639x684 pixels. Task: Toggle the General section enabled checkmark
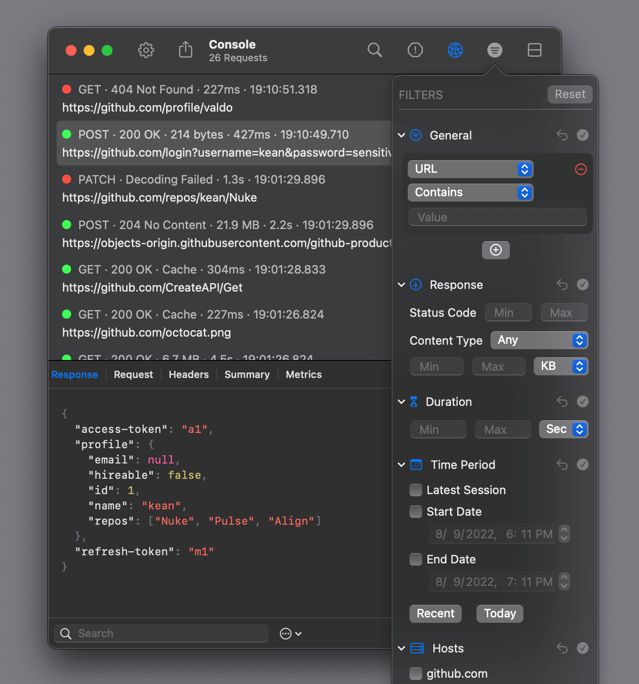(583, 135)
